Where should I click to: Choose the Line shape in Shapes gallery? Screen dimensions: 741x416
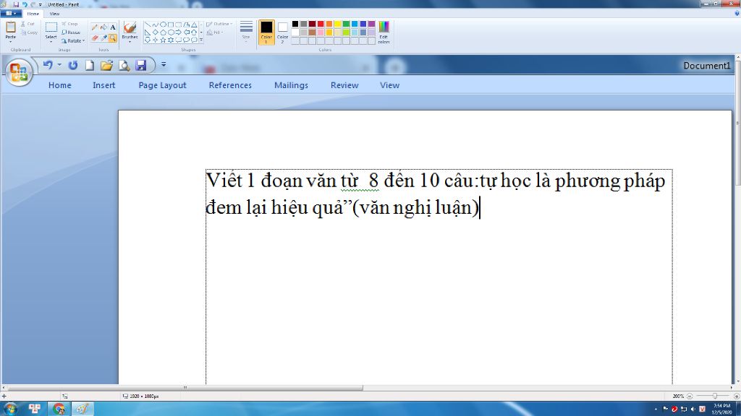pyautogui.click(x=148, y=25)
